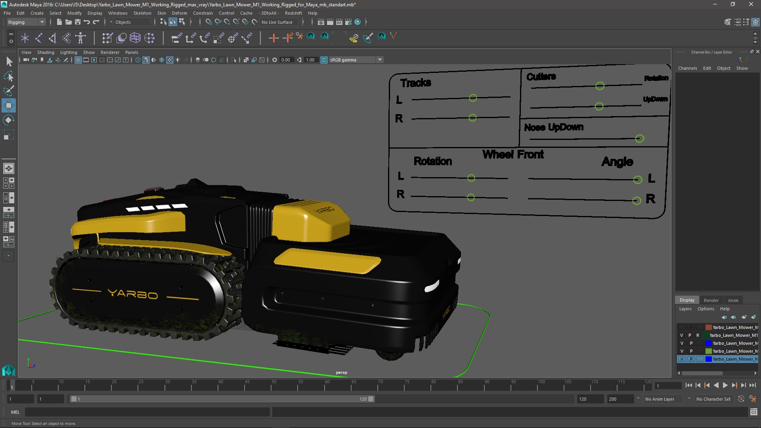The width and height of the screenshot is (761, 428).
Task: Open the viewport Shading menu
Action: (x=46, y=52)
